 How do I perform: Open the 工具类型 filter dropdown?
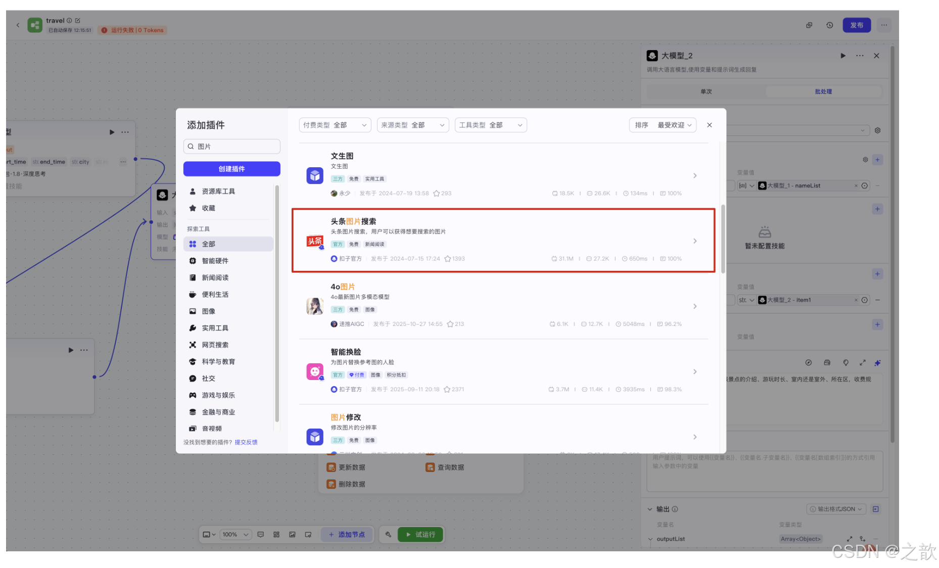491,125
